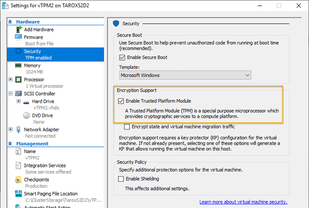Click 'TPM enabled' status text

coord(39,58)
